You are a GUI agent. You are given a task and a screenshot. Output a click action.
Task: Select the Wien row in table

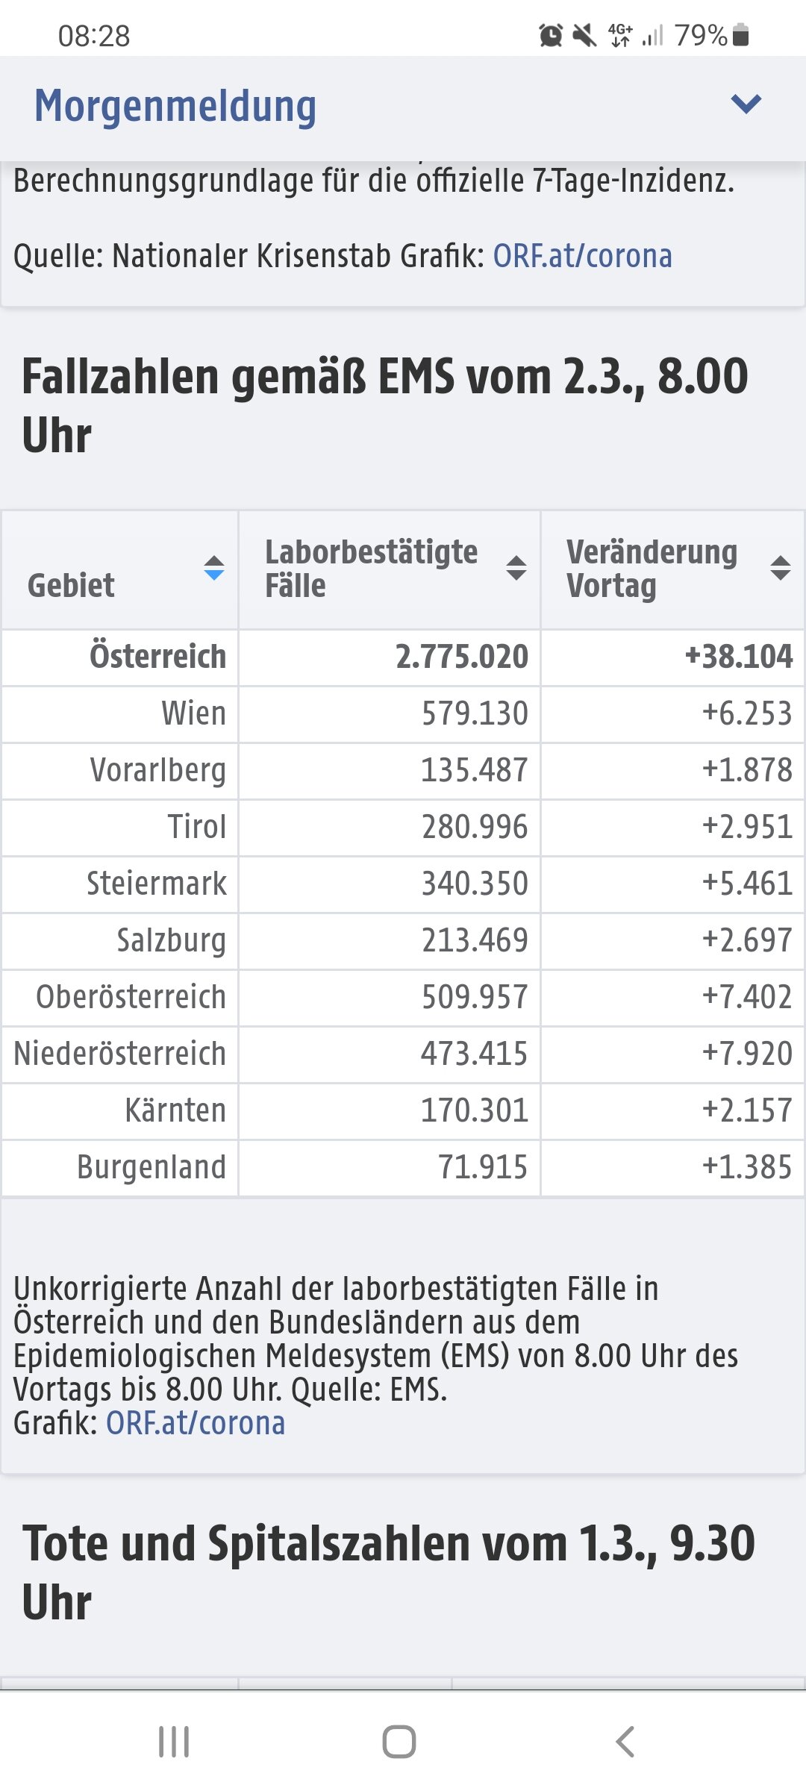click(403, 714)
